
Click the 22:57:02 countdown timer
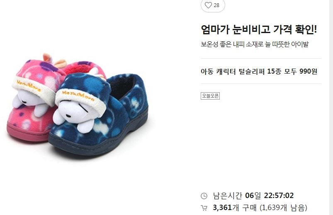click(x=279, y=196)
